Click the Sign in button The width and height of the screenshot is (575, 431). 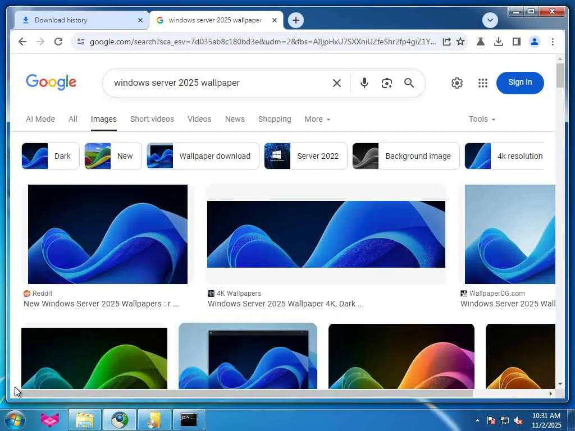click(520, 82)
